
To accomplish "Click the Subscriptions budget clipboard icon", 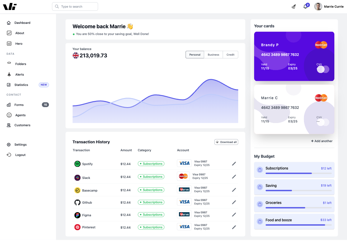I will click(260, 170).
